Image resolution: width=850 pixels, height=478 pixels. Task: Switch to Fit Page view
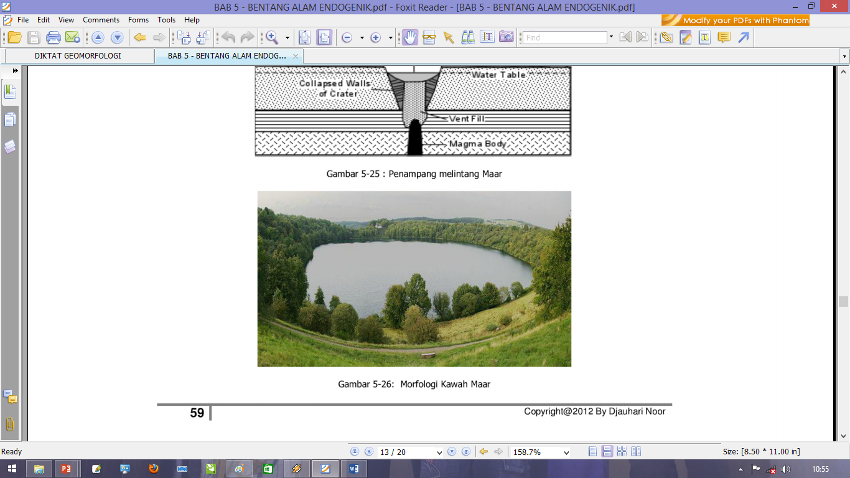click(304, 37)
